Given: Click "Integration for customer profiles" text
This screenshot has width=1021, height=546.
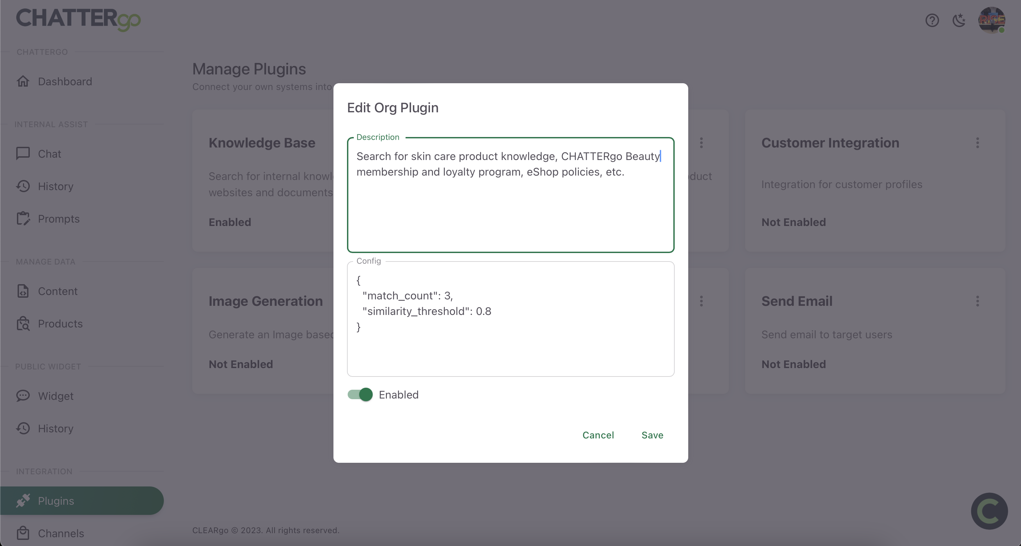Looking at the screenshot, I should (x=842, y=184).
